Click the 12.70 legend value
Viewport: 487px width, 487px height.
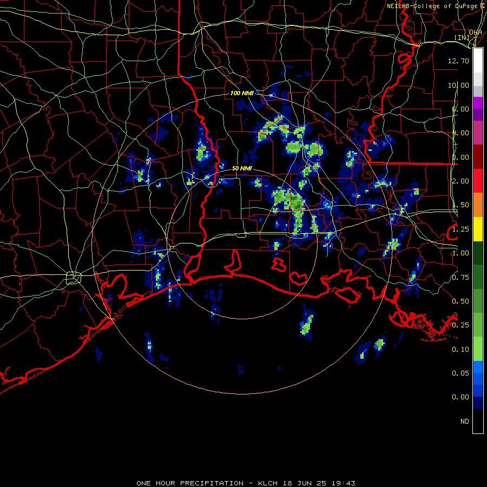point(458,61)
